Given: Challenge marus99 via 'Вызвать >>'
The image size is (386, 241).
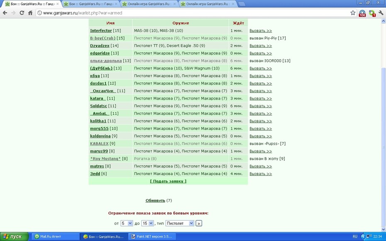Looking at the screenshot, I should pyautogui.click(x=261, y=151).
